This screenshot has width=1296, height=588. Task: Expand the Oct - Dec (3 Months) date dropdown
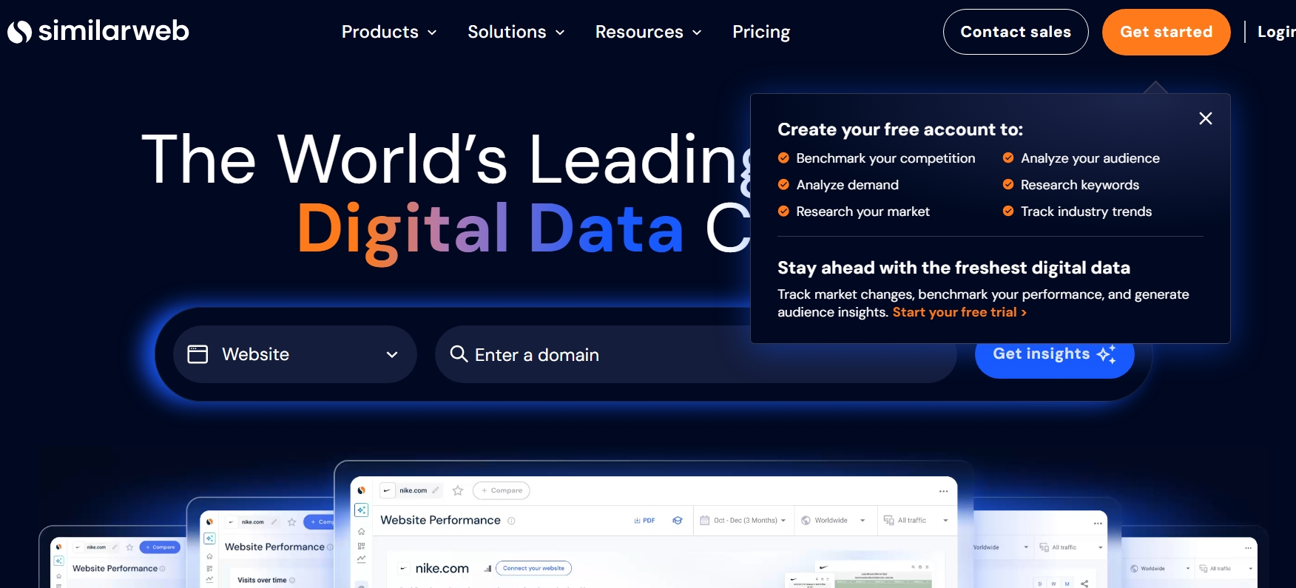pos(743,521)
